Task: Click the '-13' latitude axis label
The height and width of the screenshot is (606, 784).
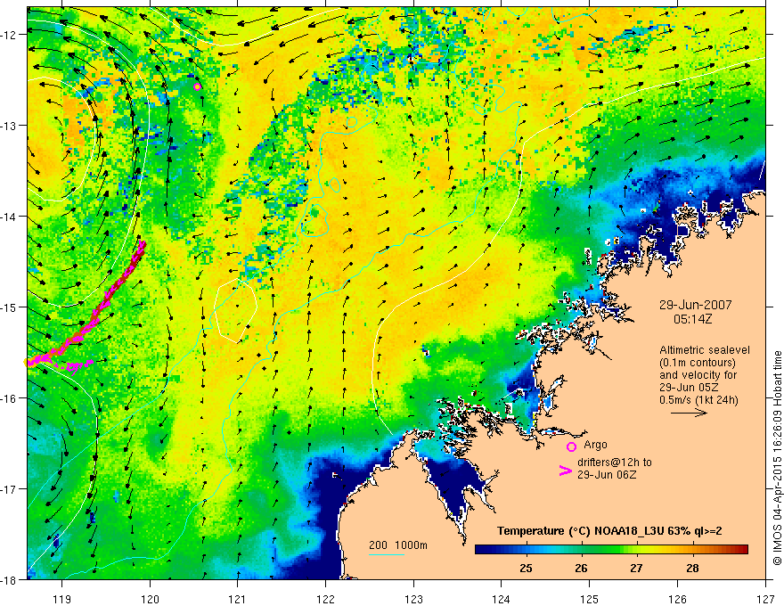Action: [x=10, y=126]
